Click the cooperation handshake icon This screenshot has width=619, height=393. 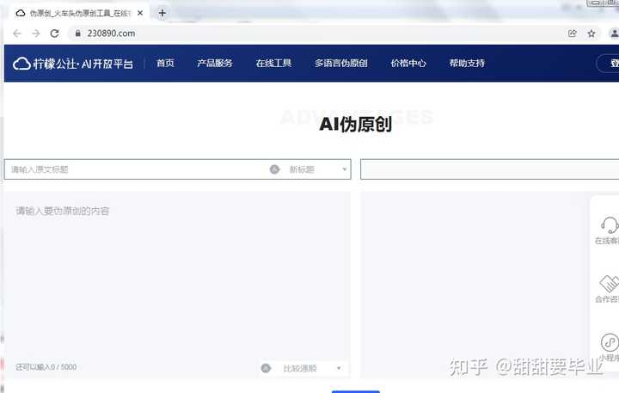[x=610, y=284]
